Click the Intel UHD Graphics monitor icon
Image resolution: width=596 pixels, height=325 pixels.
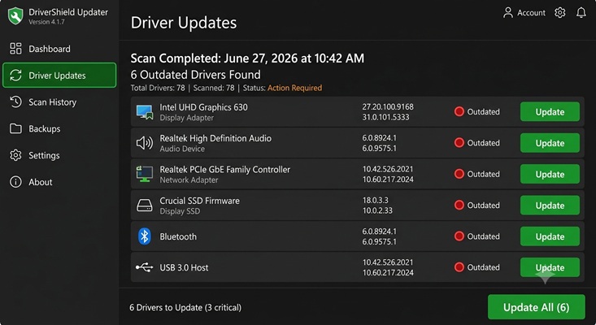145,112
